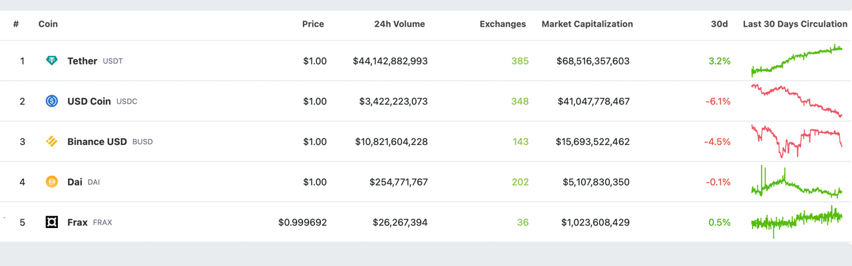Click the Tether coin logo icon
Image resolution: width=852 pixels, height=266 pixels.
(52, 61)
